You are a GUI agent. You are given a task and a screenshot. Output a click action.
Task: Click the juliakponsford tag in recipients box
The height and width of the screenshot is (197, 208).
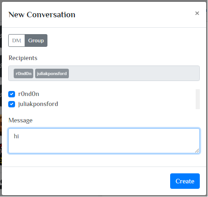tap(52, 74)
